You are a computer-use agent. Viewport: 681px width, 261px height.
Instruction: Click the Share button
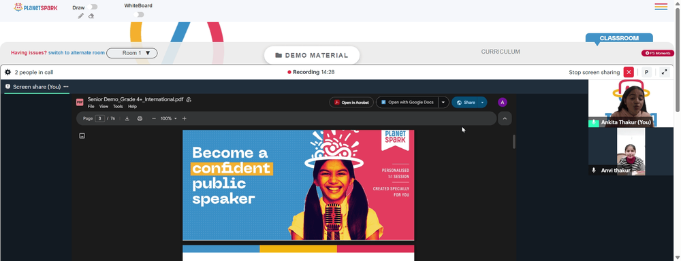pos(465,103)
